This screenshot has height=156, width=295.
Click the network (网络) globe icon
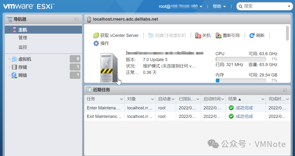[14, 75]
